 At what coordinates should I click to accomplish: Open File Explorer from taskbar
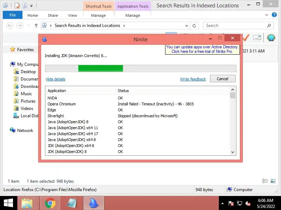coord(27,203)
